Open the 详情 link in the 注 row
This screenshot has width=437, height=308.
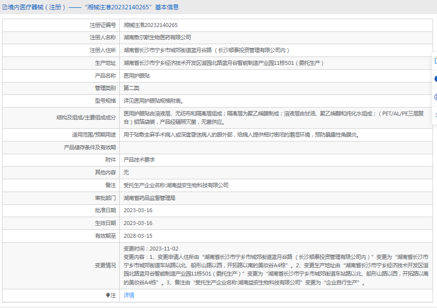pos(129,295)
